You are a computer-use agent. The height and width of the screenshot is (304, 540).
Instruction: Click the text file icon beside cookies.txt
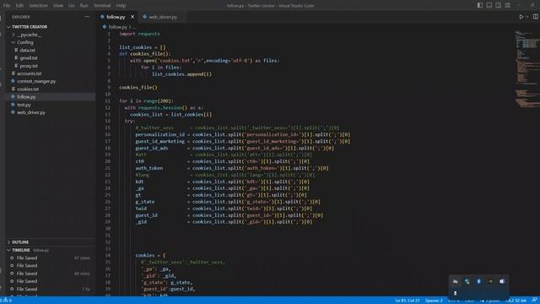click(13, 89)
